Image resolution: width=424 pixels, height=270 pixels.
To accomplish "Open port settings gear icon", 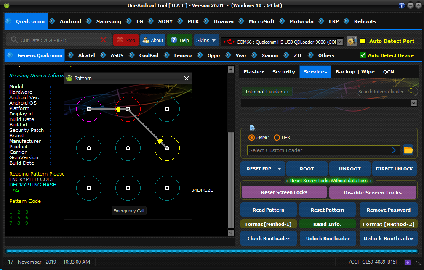I will pyautogui.click(x=352, y=41).
